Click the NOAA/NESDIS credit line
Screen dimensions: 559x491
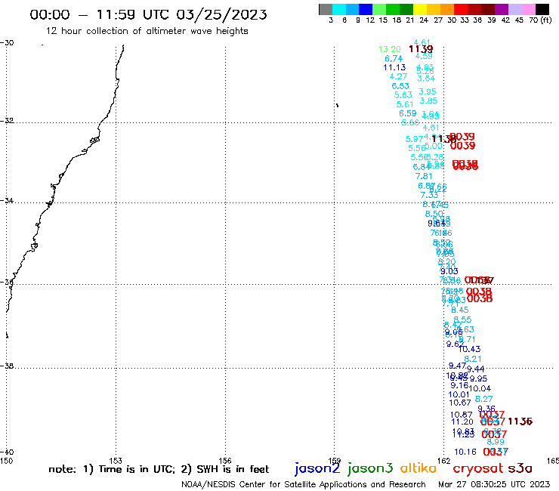click(x=304, y=484)
